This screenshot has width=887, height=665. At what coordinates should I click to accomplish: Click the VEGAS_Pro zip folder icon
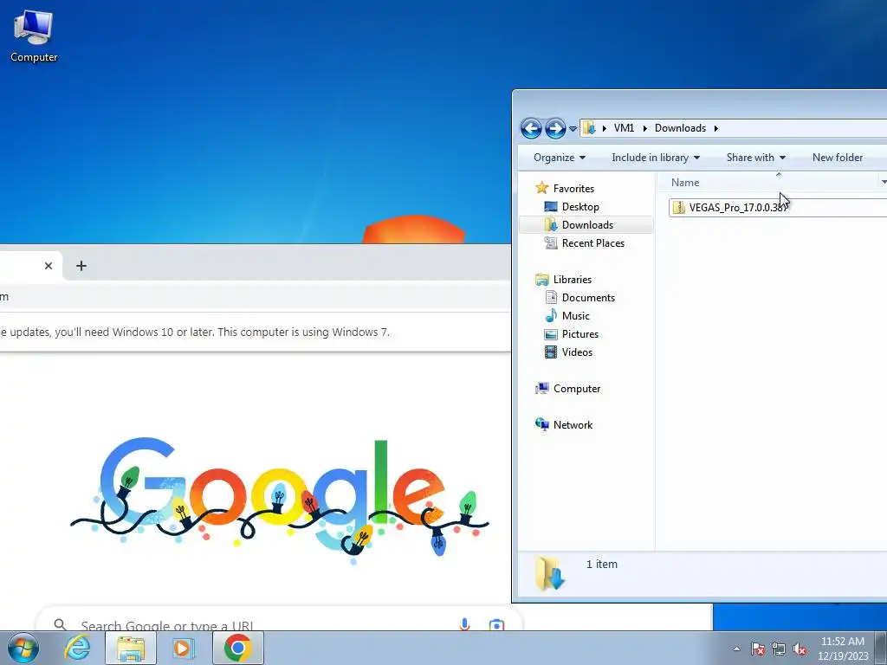(678, 208)
